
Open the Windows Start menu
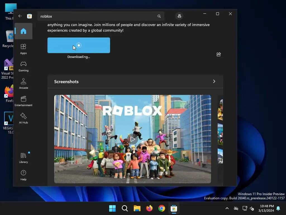(x=112, y=208)
